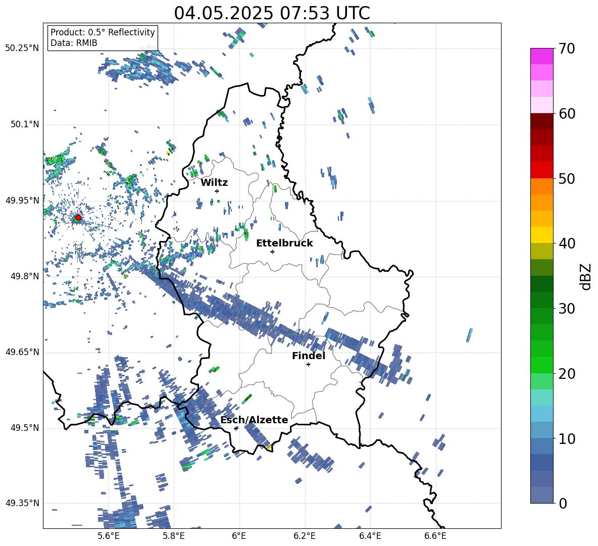This screenshot has width=598, height=546.
Task: Click the Esch/Alzette location cross marker
Action: point(236,428)
